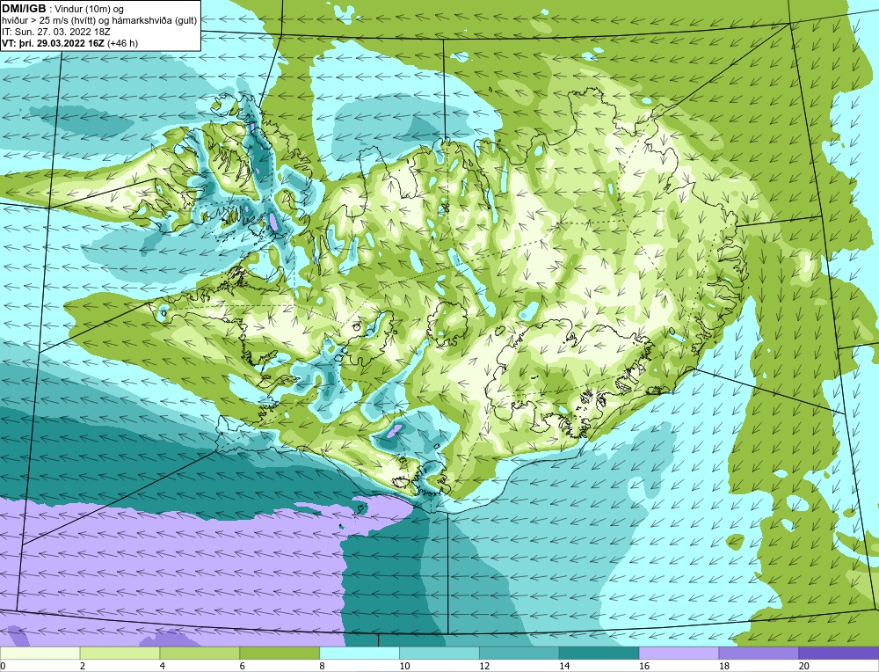This screenshot has height=672, width=879.
Task: Click the 8–10 m/s pale cyan legend swatch
Action: (360, 653)
